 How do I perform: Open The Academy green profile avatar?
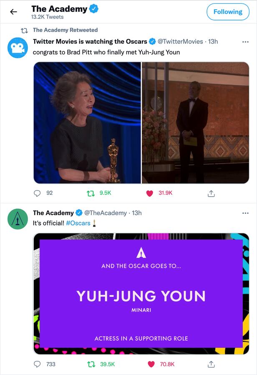point(18,219)
